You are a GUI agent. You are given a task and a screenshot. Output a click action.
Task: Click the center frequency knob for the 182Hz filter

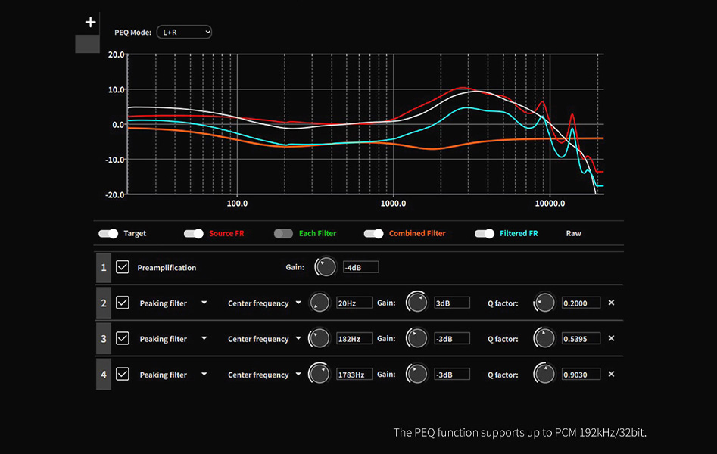click(x=319, y=337)
